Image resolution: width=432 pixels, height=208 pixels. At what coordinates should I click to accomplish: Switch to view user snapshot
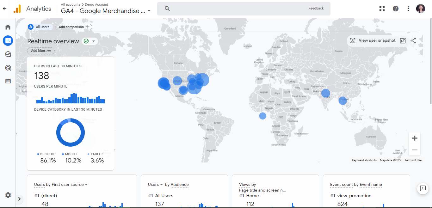pos(373,40)
